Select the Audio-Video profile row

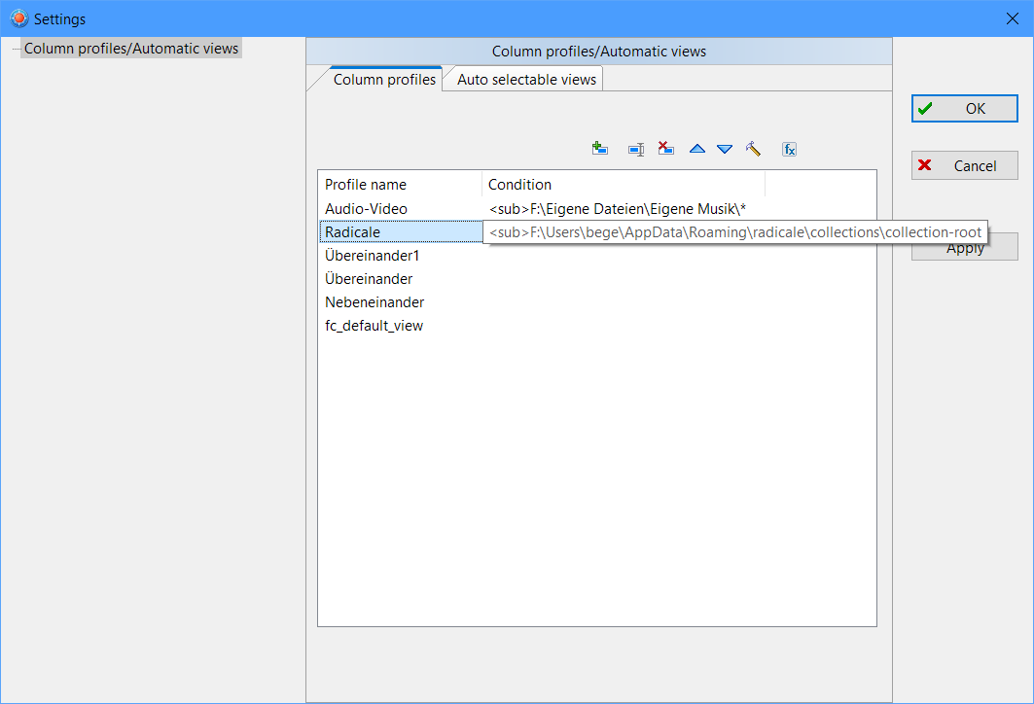[366, 209]
